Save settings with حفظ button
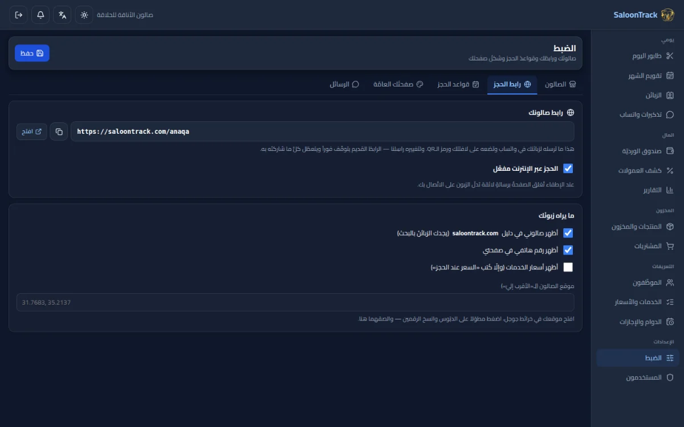This screenshot has height=427, width=684. click(x=32, y=53)
